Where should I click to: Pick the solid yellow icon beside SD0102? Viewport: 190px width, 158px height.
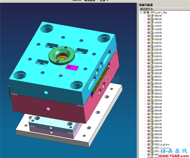[152, 87]
